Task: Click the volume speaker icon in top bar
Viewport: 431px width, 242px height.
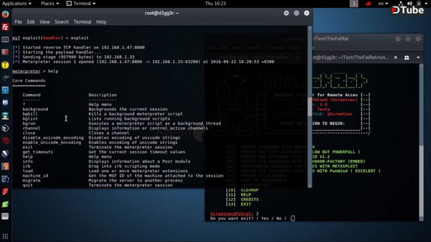Action: pos(409,3)
